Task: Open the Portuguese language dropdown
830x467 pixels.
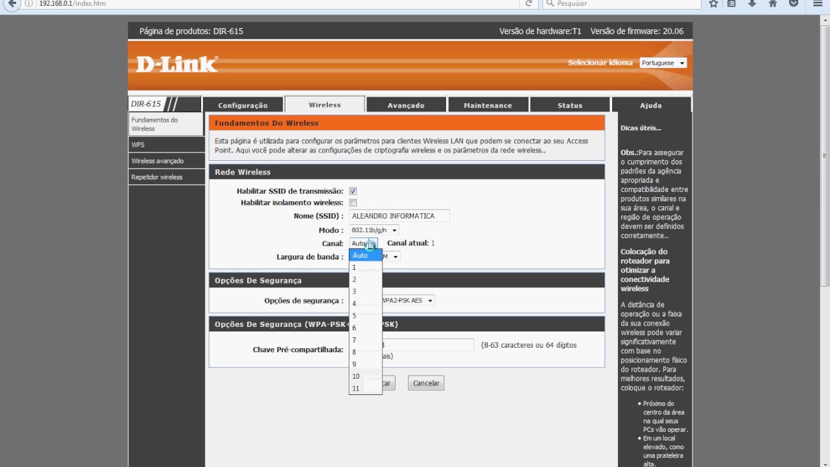Action: pos(663,63)
